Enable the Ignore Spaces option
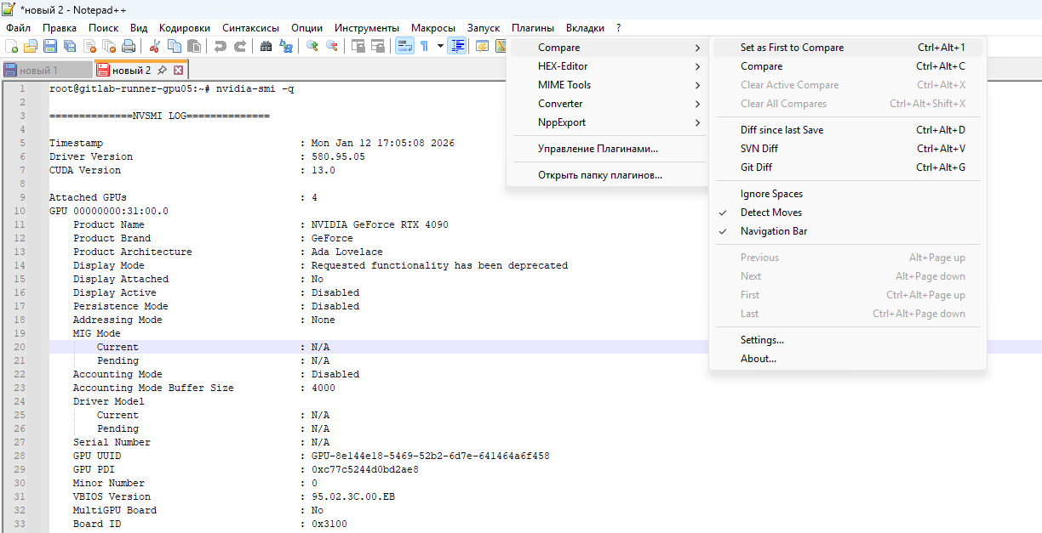This screenshot has width=1042, height=533. tap(771, 194)
